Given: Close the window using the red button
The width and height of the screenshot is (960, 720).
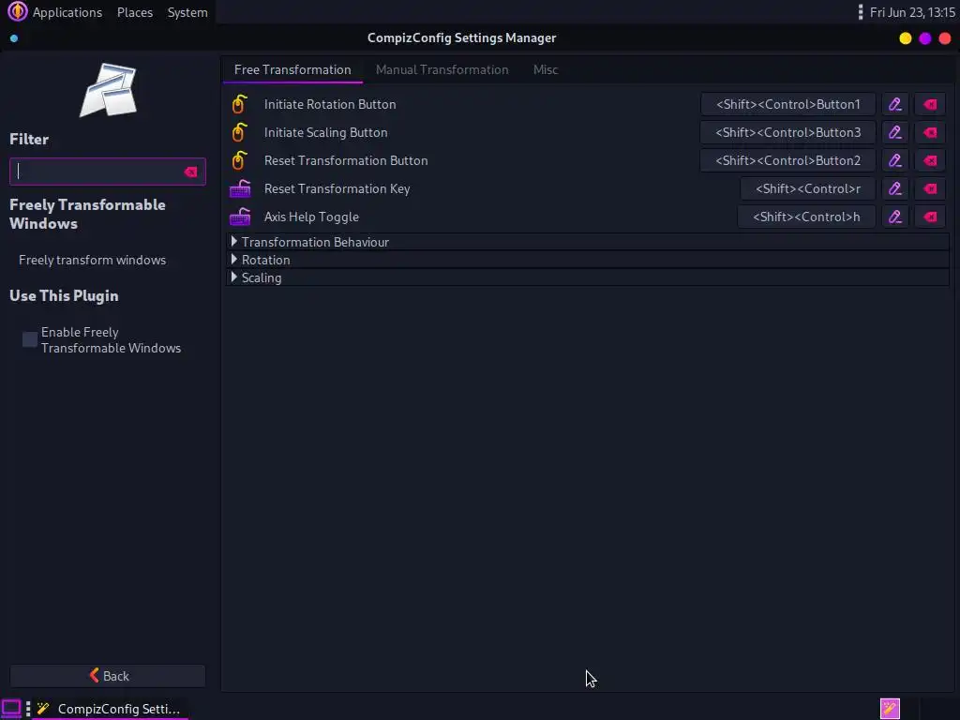Looking at the screenshot, I should pos(945,37).
